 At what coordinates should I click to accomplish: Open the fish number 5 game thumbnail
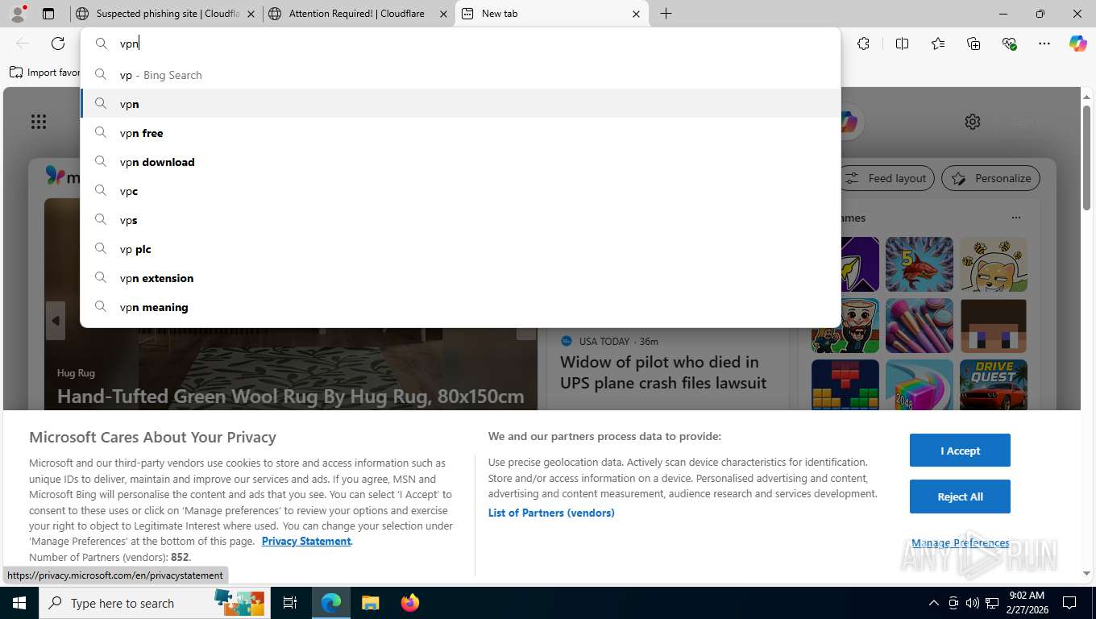tap(920, 264)
